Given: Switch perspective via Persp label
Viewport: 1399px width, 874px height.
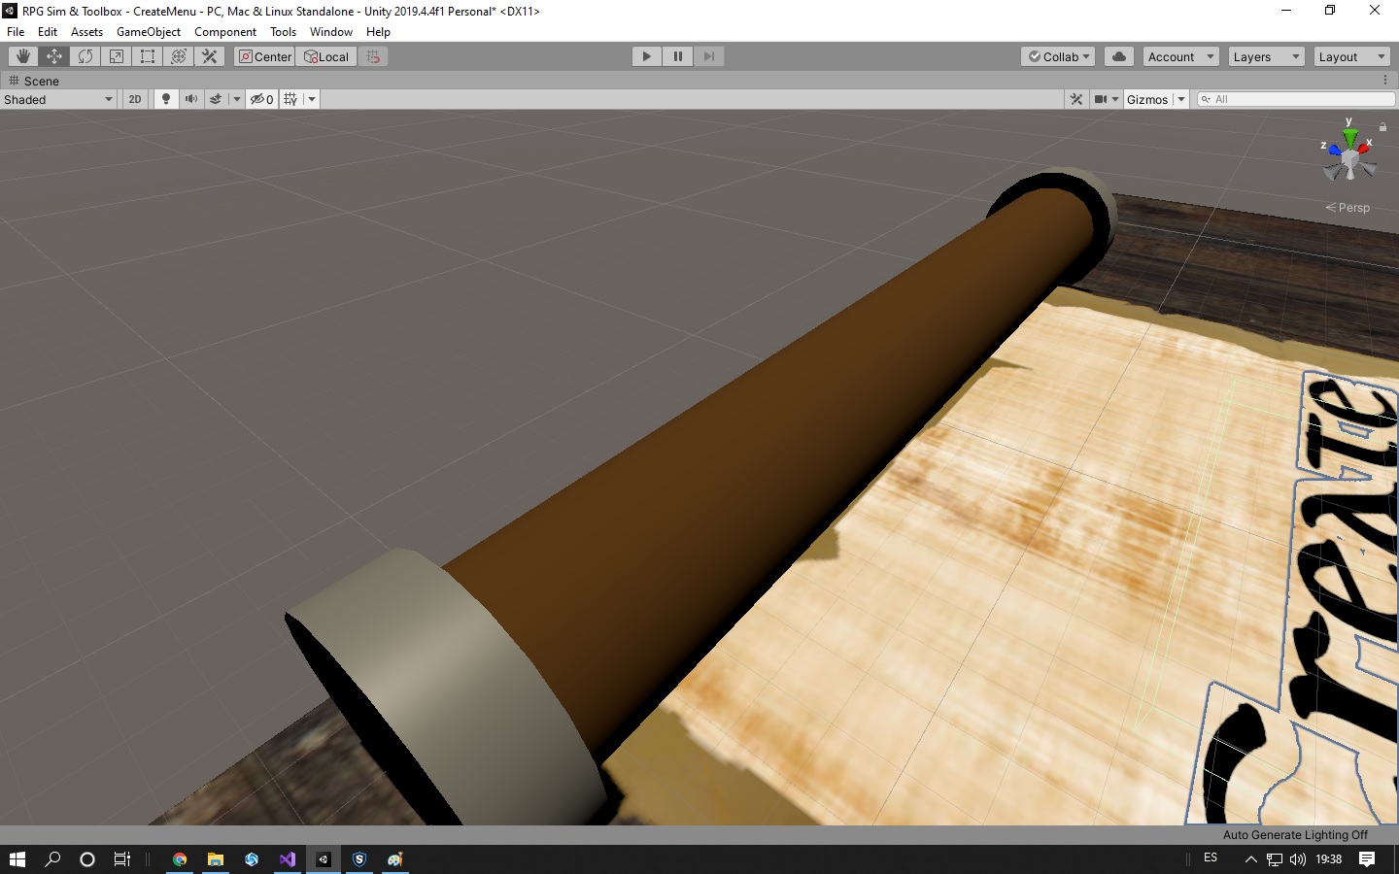Looking at the screenshot, I should pyautogui.click(x=1348, y=208).
